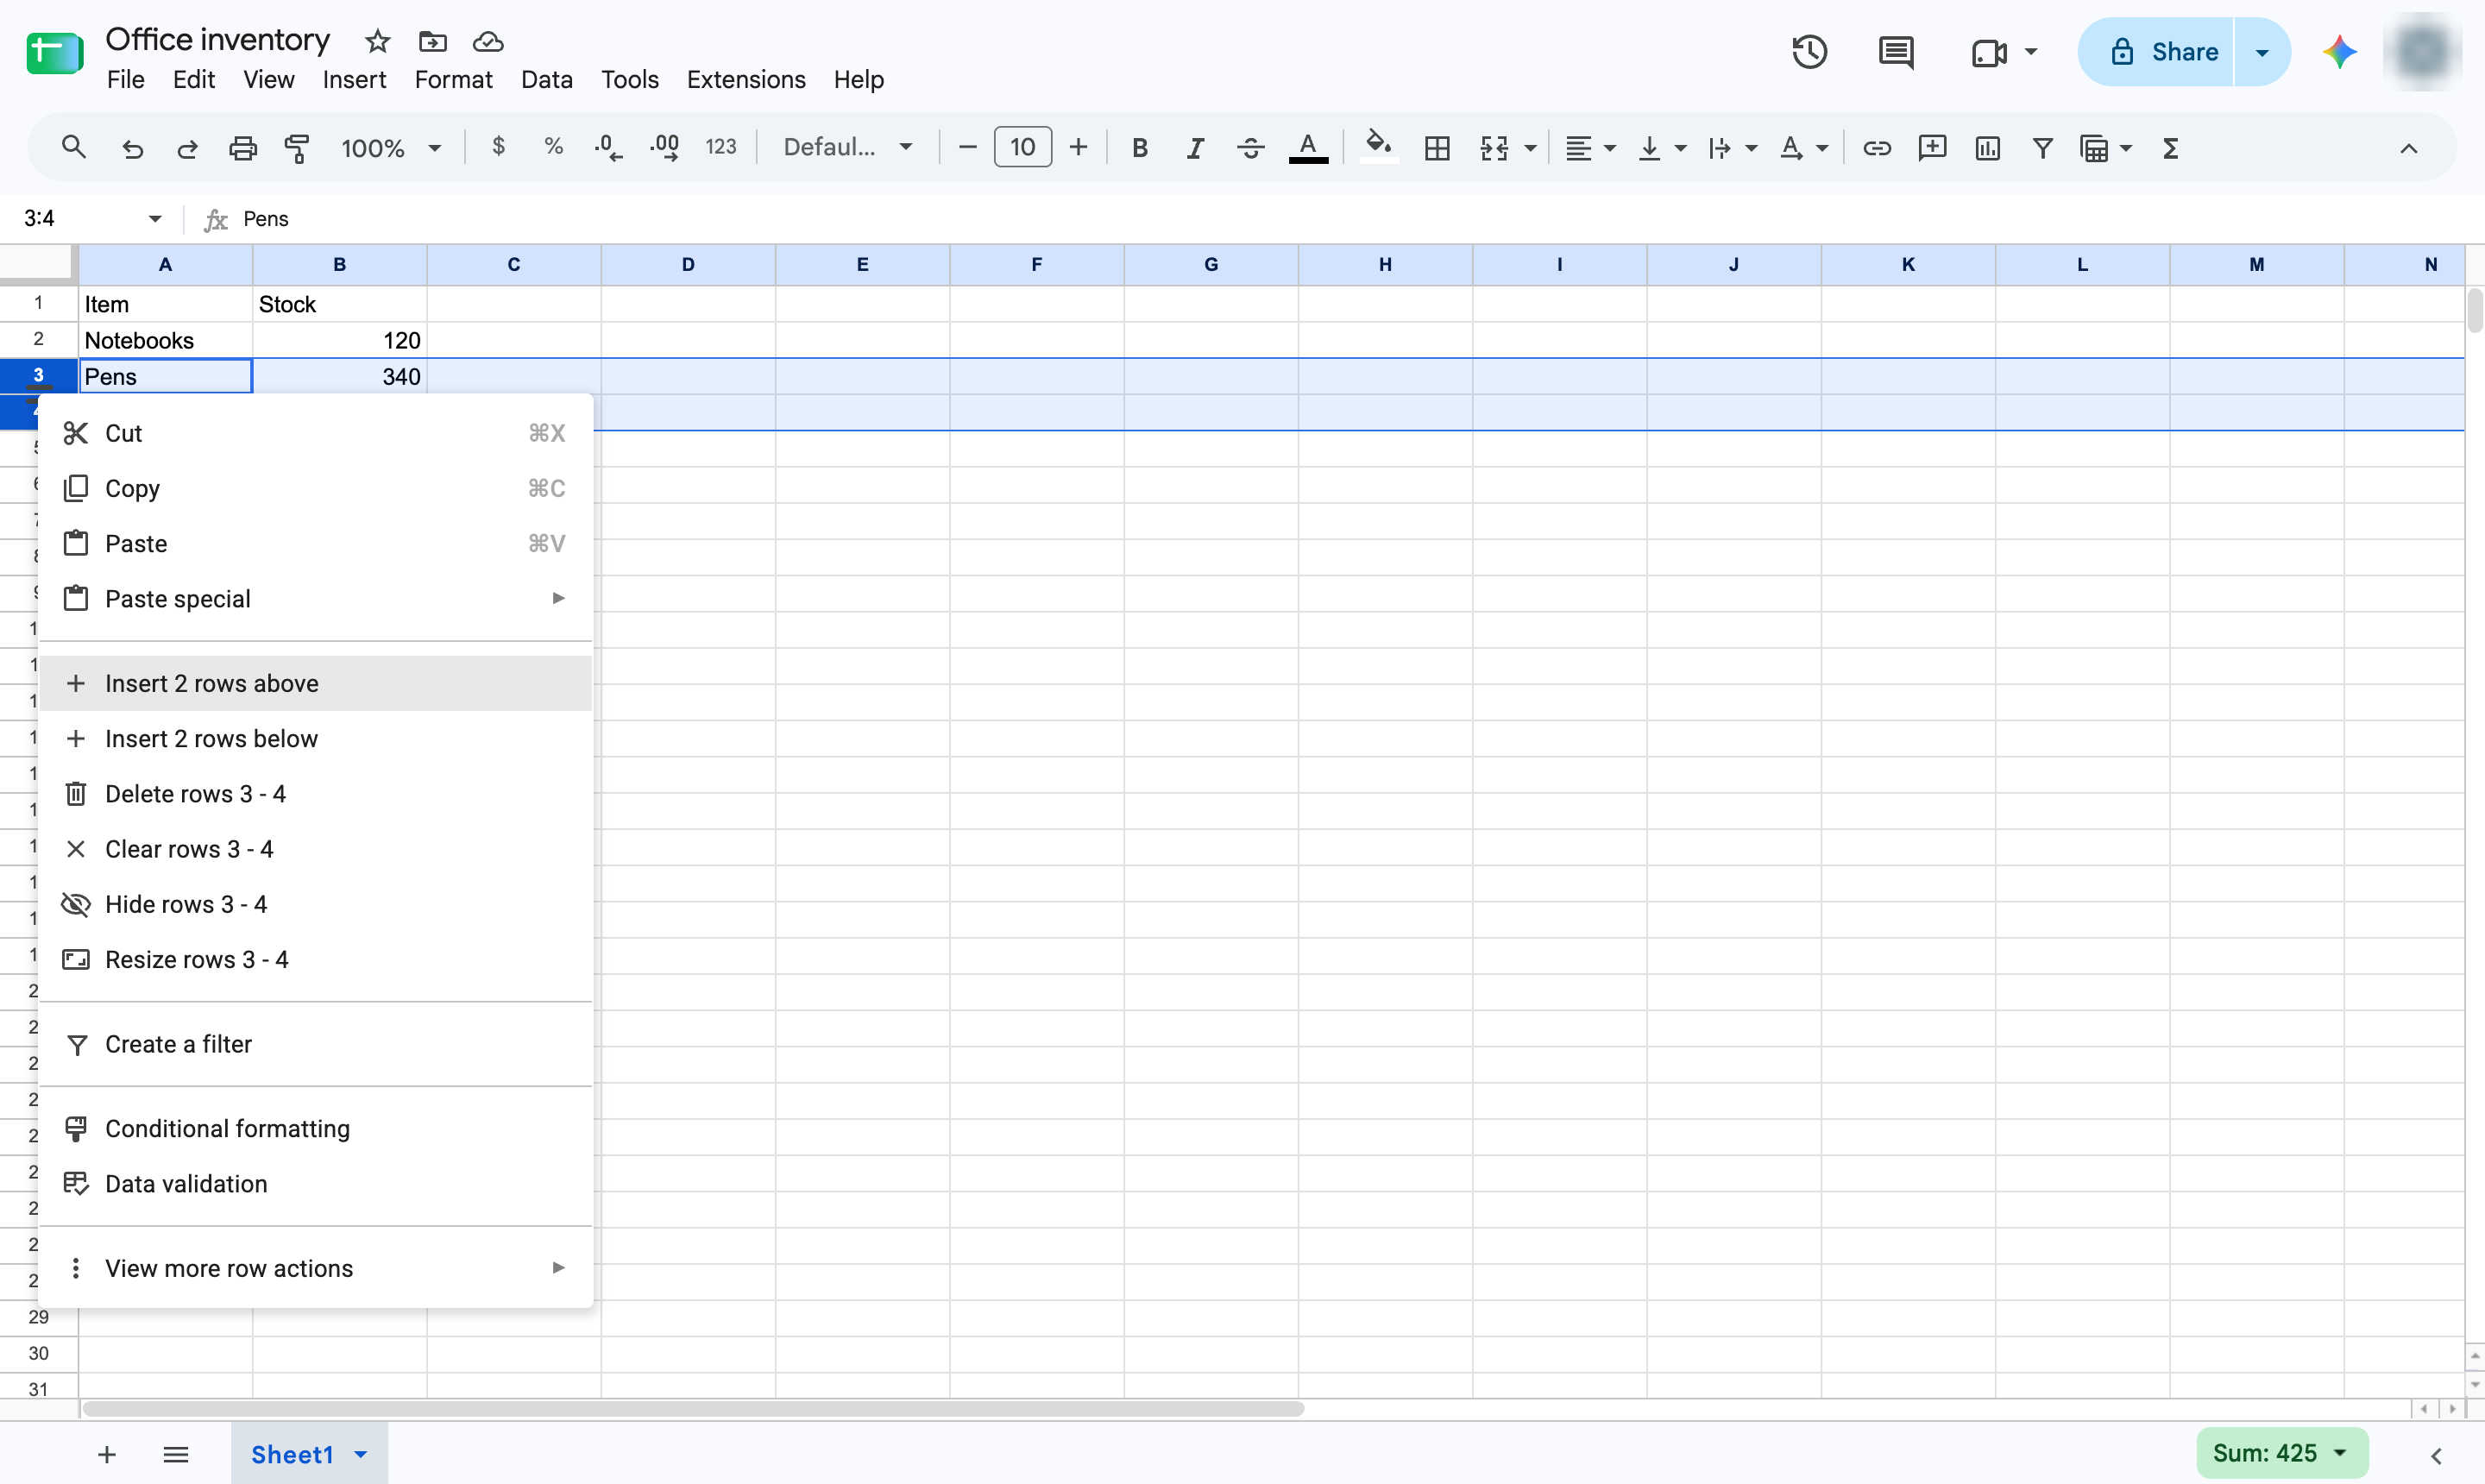The height and width of the screenshot is (1484, 2485).
Task: Expand View more row actions
Action: pos(316,1268)
